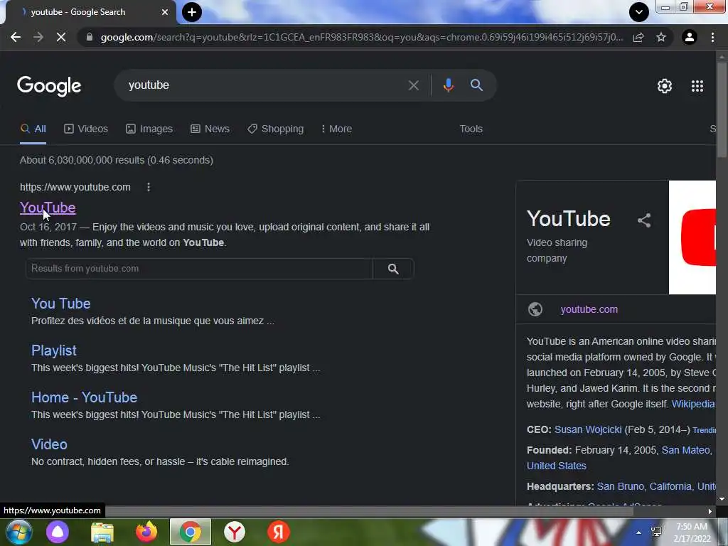Open the red Yandex Я taskbar icon

click(x=279, y=532)
